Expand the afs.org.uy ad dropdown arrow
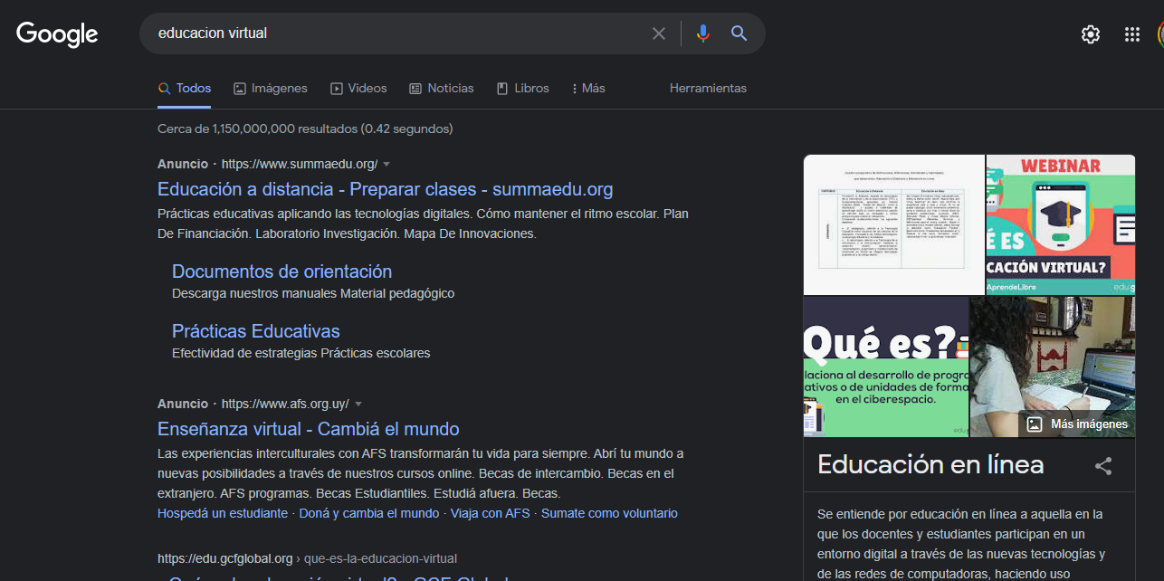The width and height of the screenshot is (1164, 581). pyautogui.click(x=358, y=404)
